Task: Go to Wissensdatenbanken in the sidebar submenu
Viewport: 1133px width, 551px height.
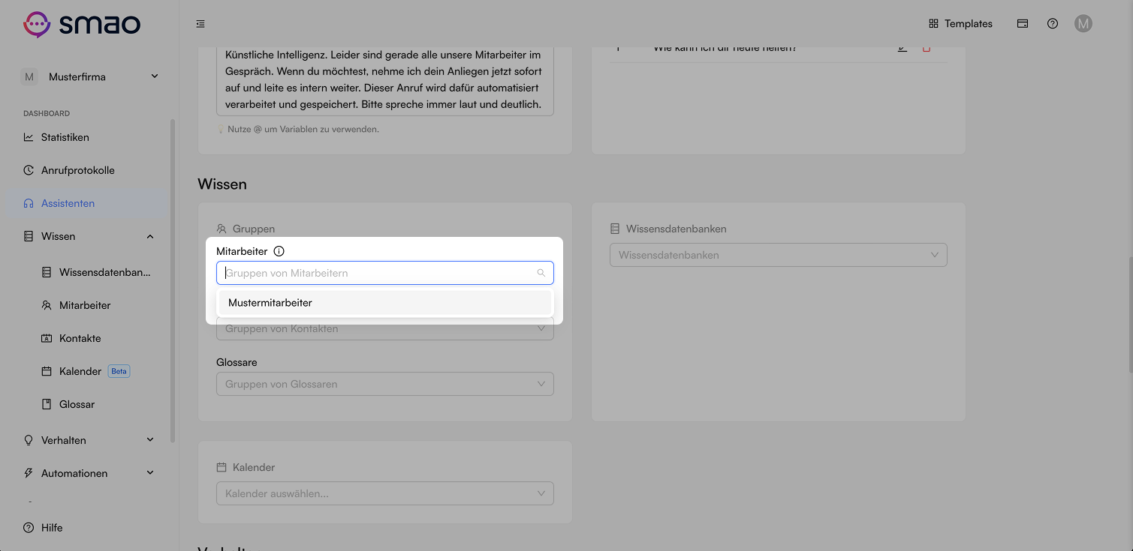Action: 98,272
